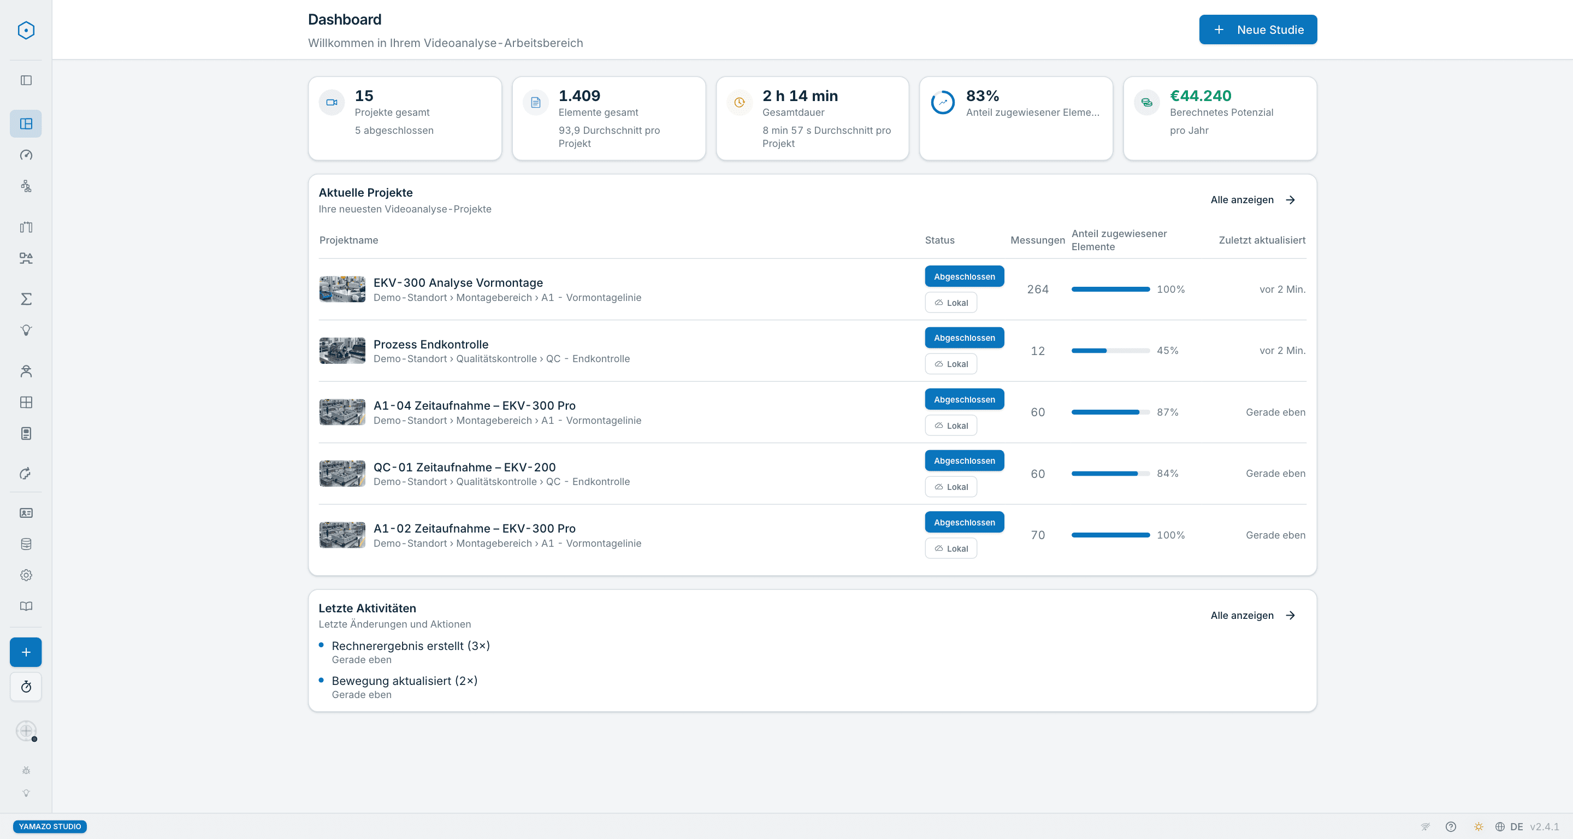Viewport: 1573px width, 839px height.
Task: Open the database cylinder icon
Action: [26, 544]
